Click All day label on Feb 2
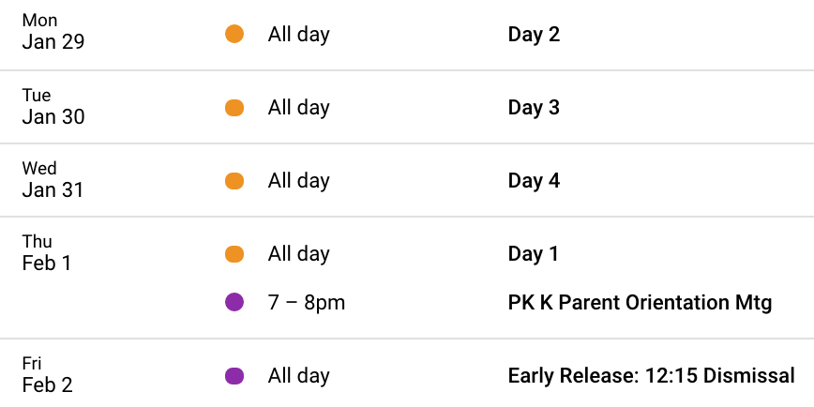Screen dimensions: 814x407 [298, 376]
